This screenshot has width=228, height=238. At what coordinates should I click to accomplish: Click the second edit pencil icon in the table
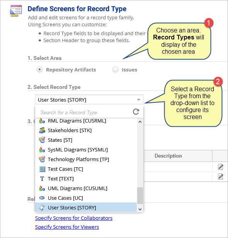[220, 177]
